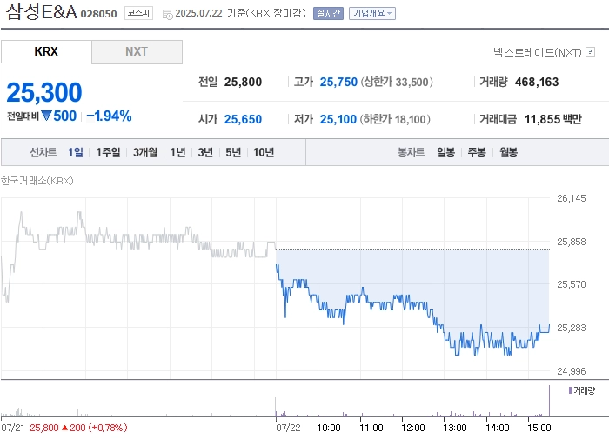The width and height of the screenshot is (609, 439).
Task: Click the 15:00 time axis marker
Action: [x=539, y=428]
